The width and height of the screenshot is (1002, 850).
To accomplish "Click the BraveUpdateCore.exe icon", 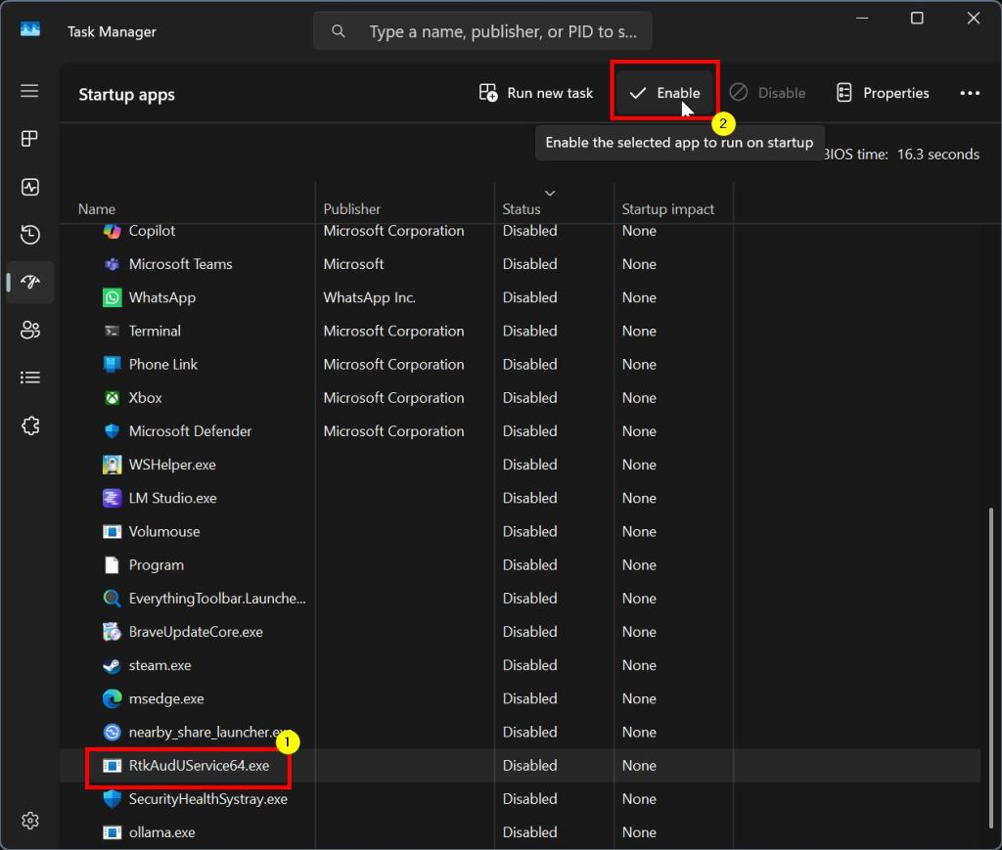I will point(112,632).
